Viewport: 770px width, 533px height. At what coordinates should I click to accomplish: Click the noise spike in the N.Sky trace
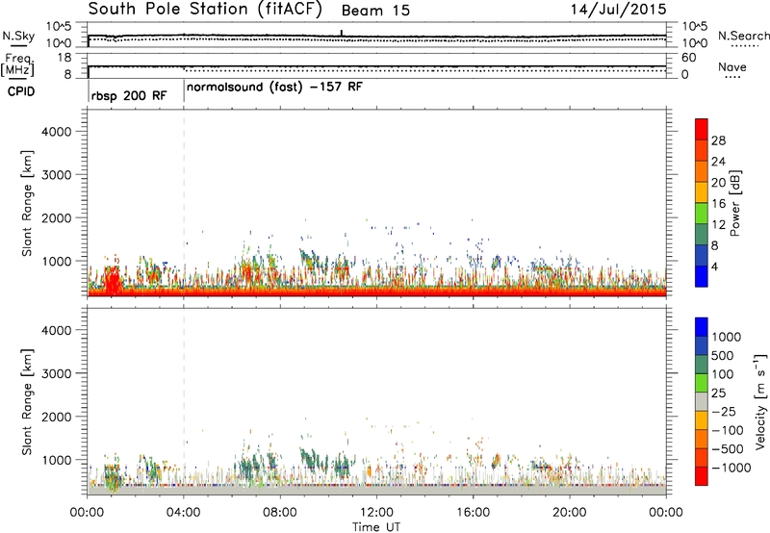point(342,33)
